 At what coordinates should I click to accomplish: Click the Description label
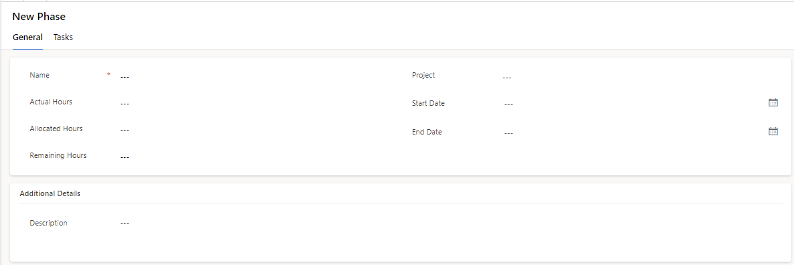coord(49,223)
